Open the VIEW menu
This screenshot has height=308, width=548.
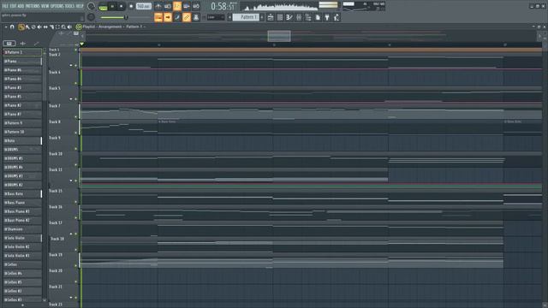click(x=45, y=6)
